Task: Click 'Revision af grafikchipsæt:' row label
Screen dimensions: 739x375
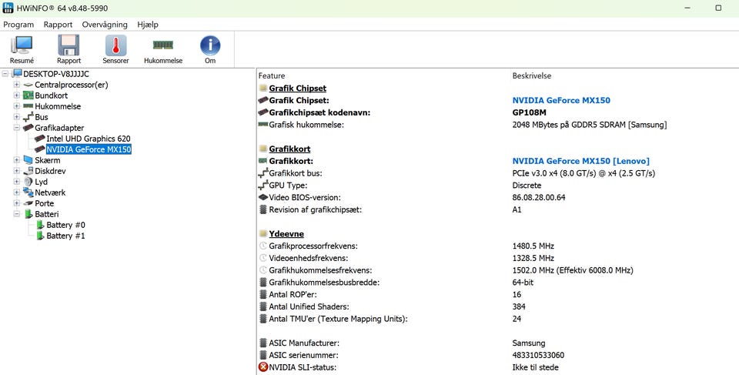Action: pos(316,210)
